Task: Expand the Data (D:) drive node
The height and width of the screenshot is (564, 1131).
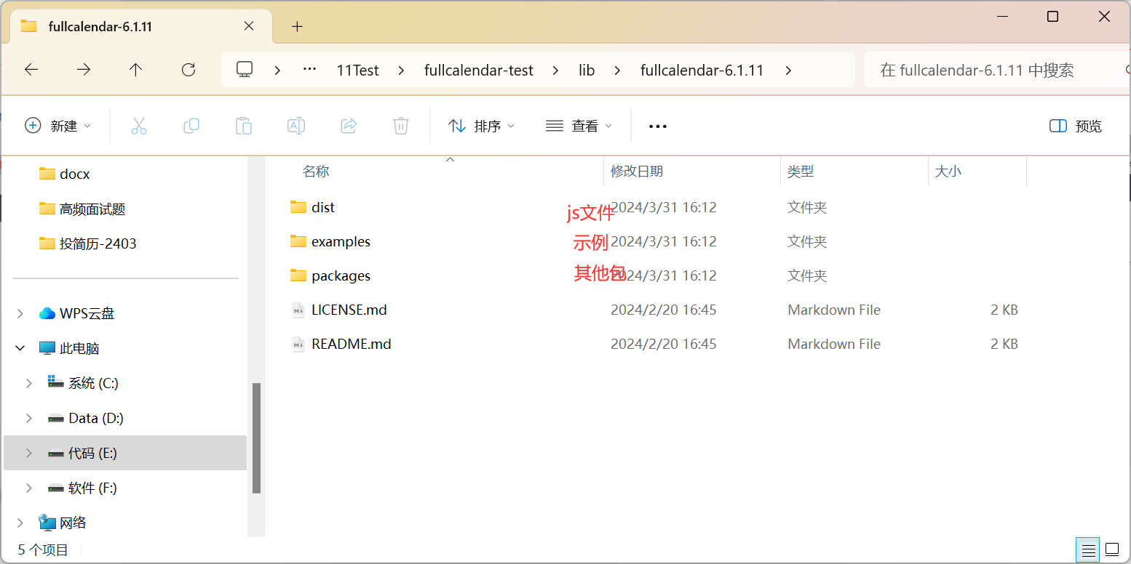Action: tap(28, 418)
